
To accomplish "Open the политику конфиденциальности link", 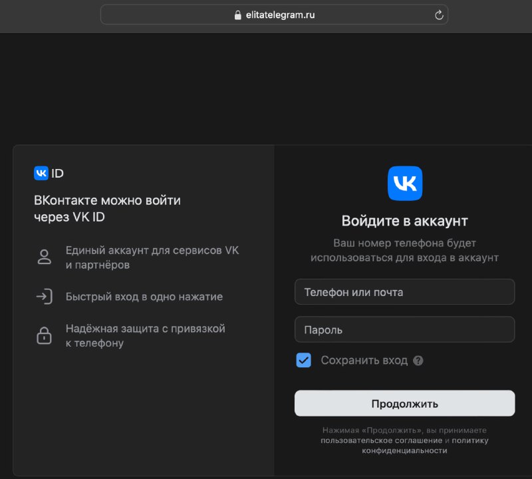I will (426, 445).
